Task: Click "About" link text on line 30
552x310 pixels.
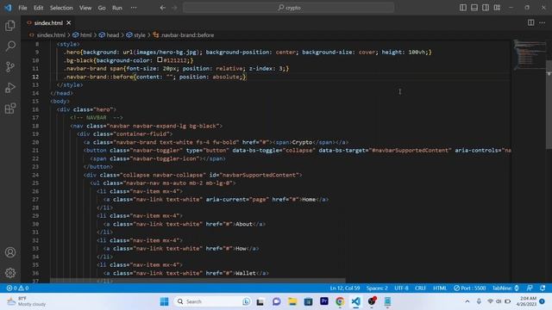Action: pos(244,224)
